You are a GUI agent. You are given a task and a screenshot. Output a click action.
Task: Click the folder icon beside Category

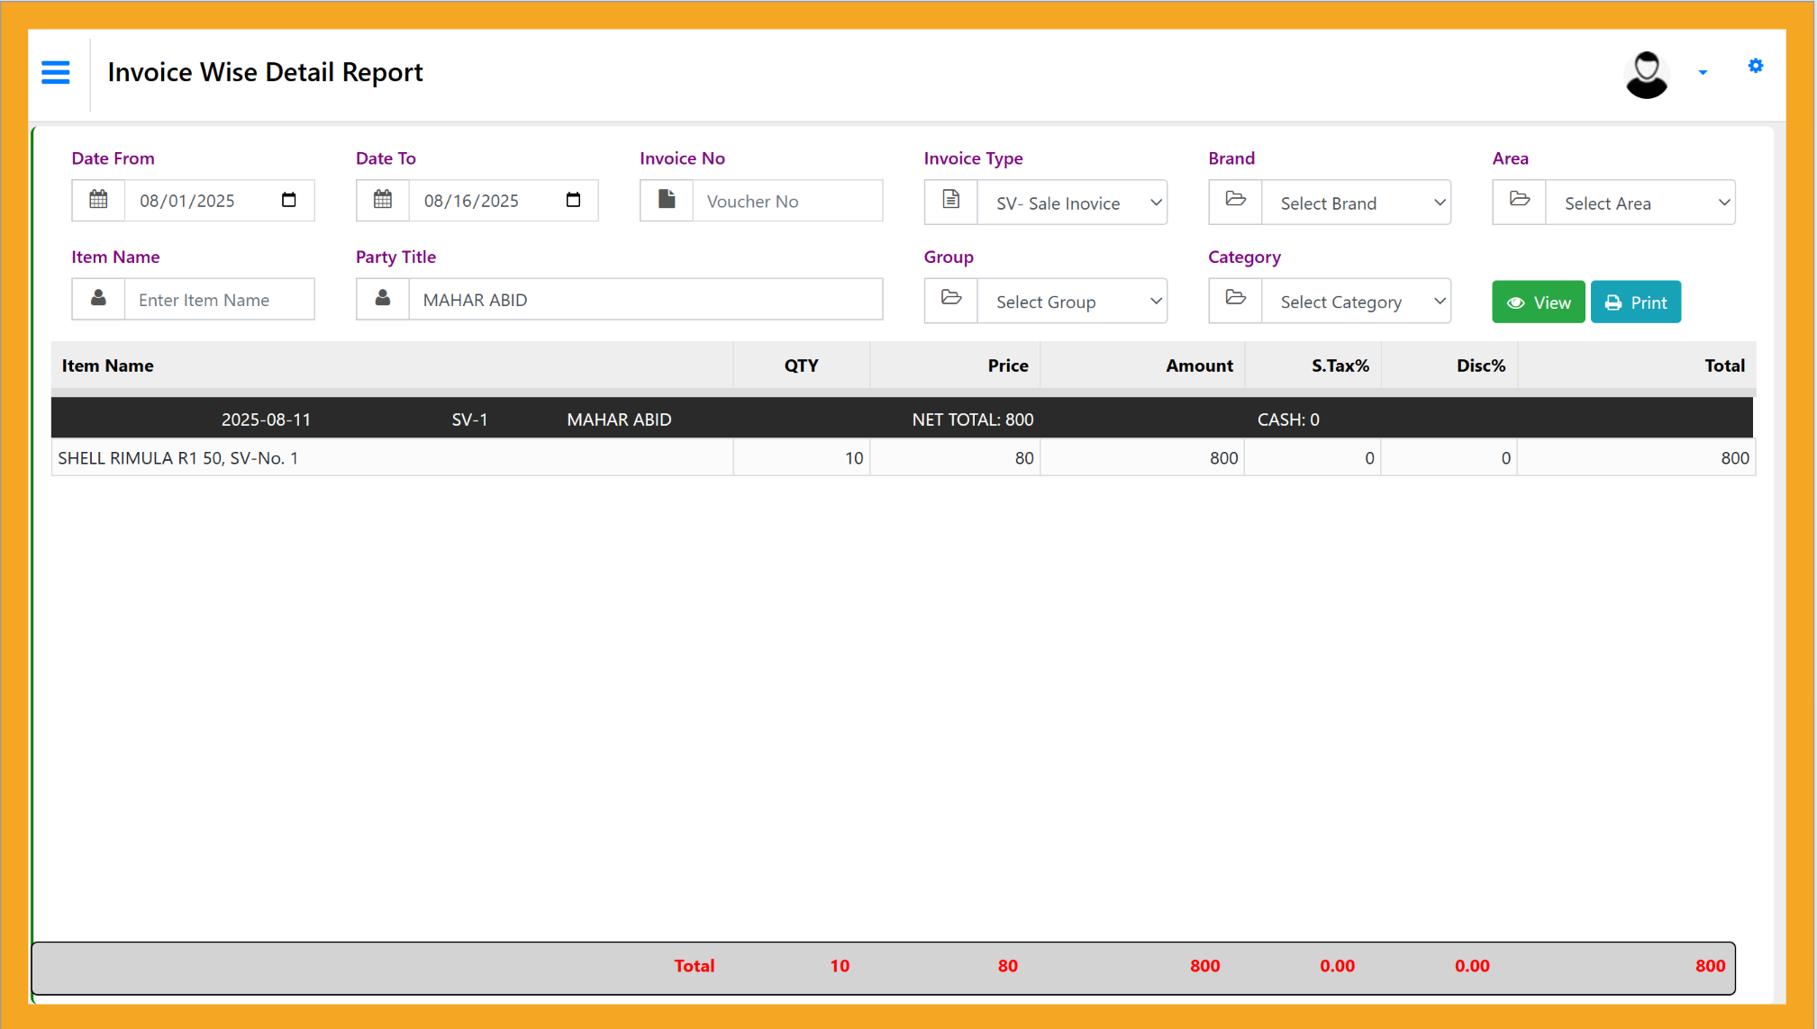click(x=1234, y=300)
